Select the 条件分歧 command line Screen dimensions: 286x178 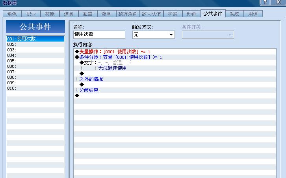coord(175,57)
